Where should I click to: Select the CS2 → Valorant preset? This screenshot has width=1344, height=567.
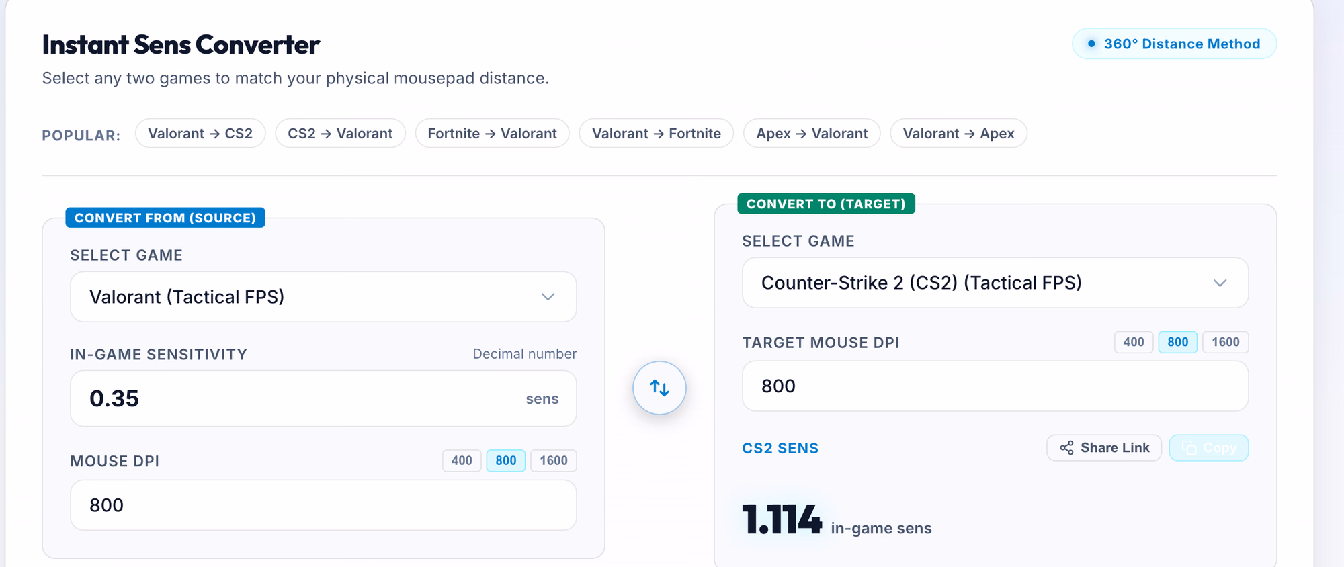tap(340, 134)
